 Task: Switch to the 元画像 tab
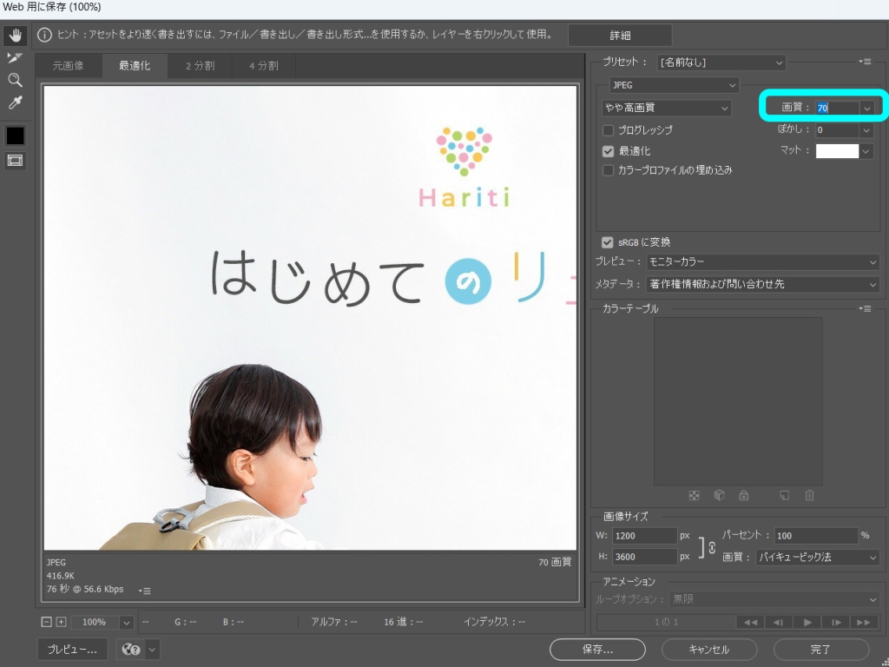point(69,66)
